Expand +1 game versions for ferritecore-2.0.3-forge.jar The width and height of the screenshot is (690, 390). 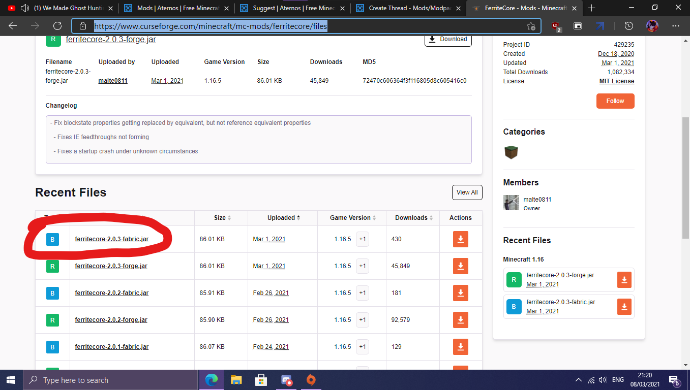point(363,266)
